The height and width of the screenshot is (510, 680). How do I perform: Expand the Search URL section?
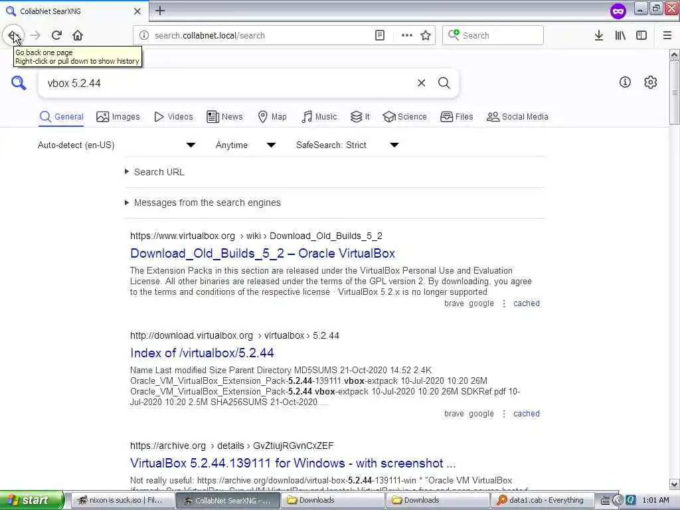(x=155, y=172)
